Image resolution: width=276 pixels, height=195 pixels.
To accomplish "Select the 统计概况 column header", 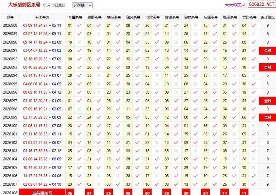I will tap(267, 17).
